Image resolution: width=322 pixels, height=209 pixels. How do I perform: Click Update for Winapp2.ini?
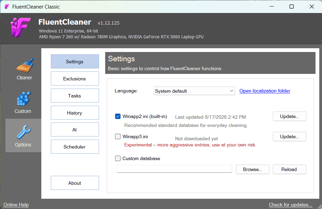click(x=289, y=116)
